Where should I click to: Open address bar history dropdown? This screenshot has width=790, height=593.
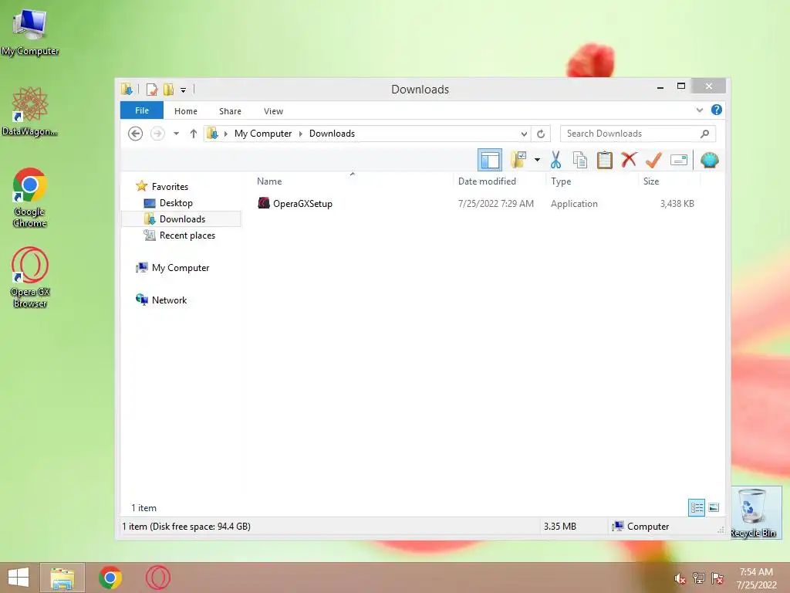click(524, 134)
